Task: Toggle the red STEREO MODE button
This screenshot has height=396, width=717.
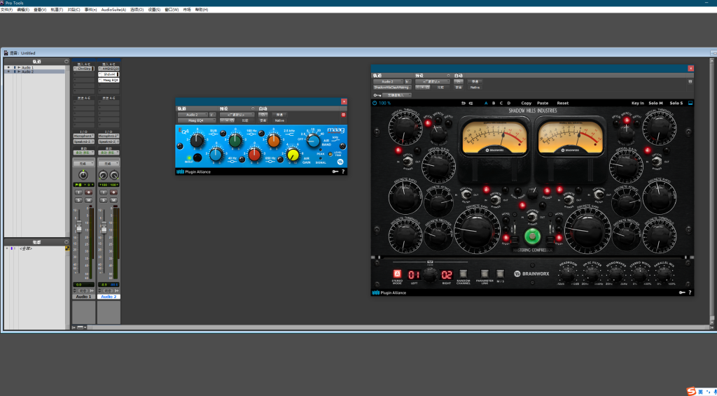Action: coord(397,274)
